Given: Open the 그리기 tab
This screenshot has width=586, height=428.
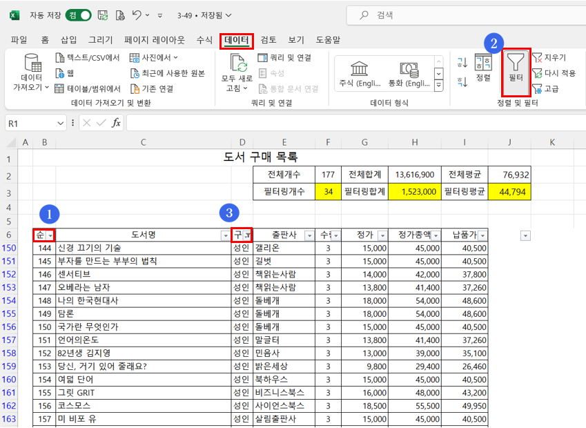Looking at the screenshot, I should tap(101, 40).
